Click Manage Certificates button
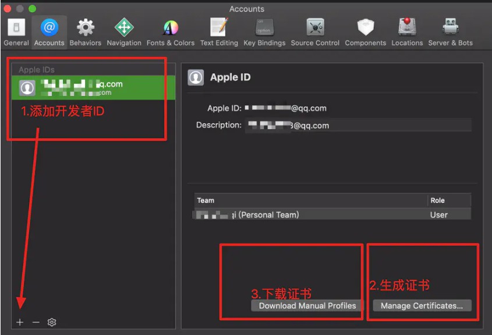Image resolution: width=492 pixels, height=335 pixels. [x=422, y=305]
